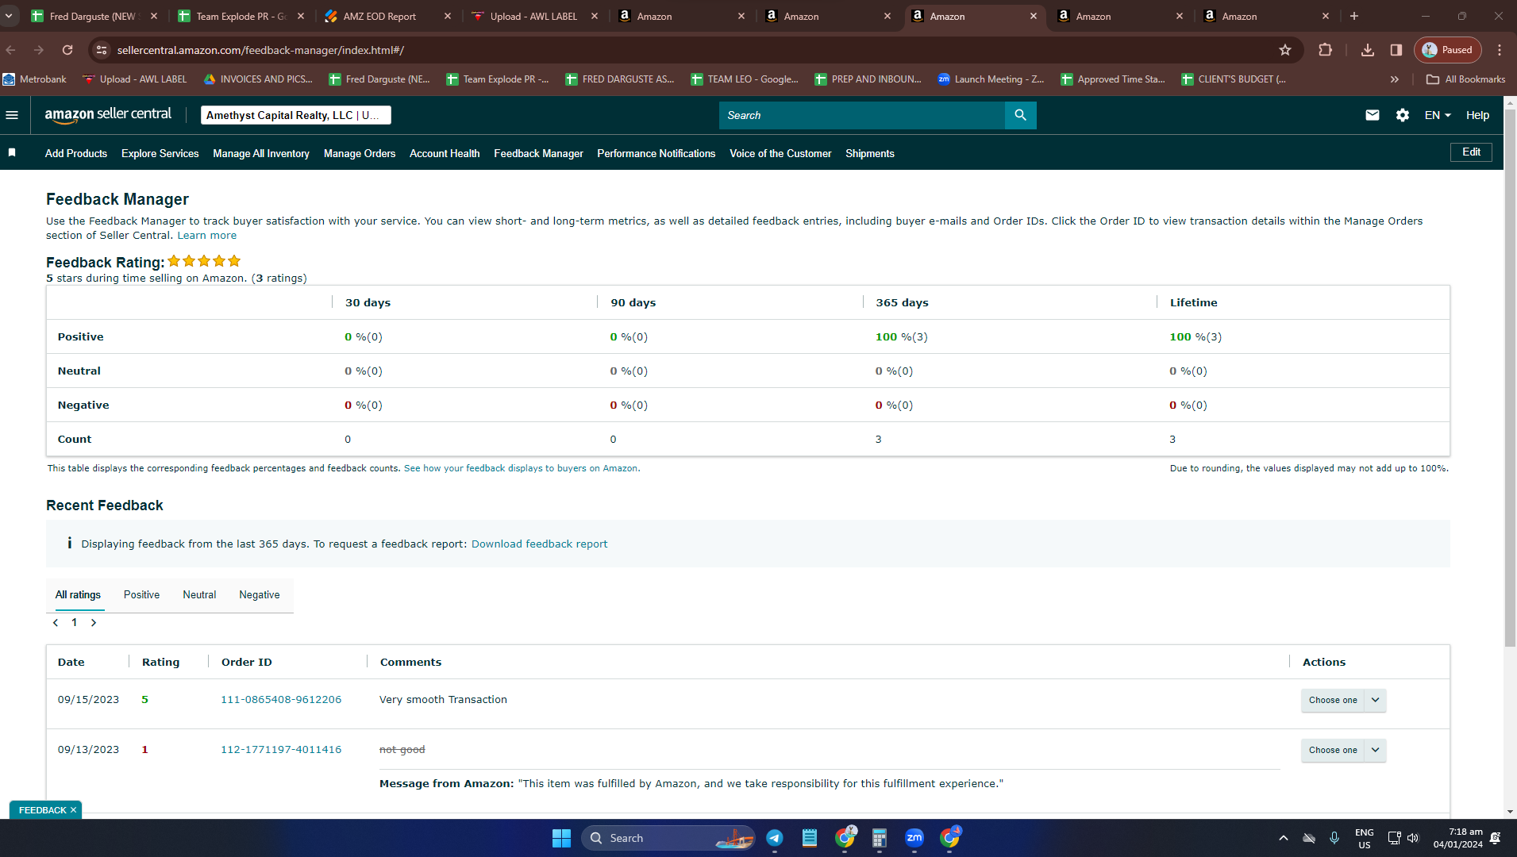Open the settings gear icon
This screenshot has height=857, width=1517.
pyautogui.click(x=1403, y=115)
